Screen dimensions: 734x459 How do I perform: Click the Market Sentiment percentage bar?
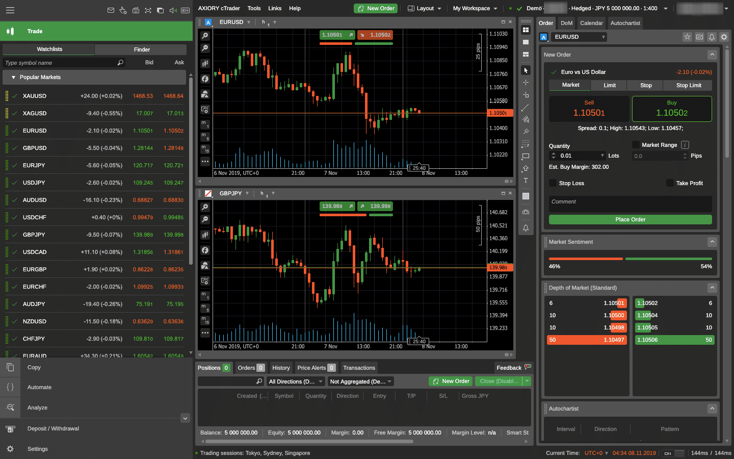tap(631, 259)
